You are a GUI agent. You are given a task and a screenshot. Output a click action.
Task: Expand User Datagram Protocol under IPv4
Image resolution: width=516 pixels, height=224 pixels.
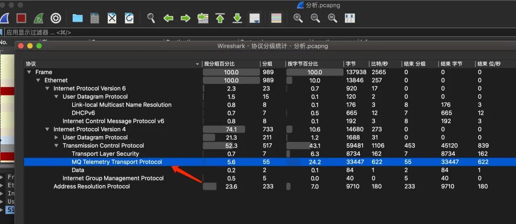pos(56,138)
